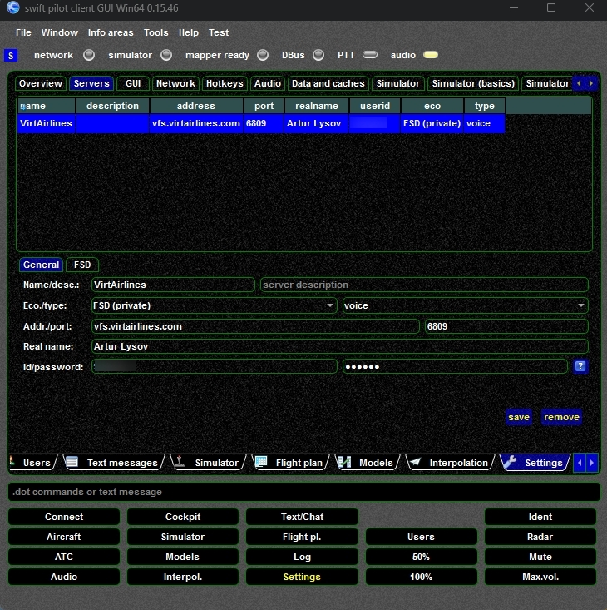Click the password help question mark icon

click(x=580, y=366)
